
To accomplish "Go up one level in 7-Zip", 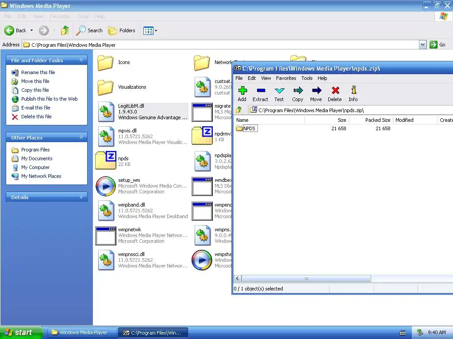I will [x=239, y=110].
